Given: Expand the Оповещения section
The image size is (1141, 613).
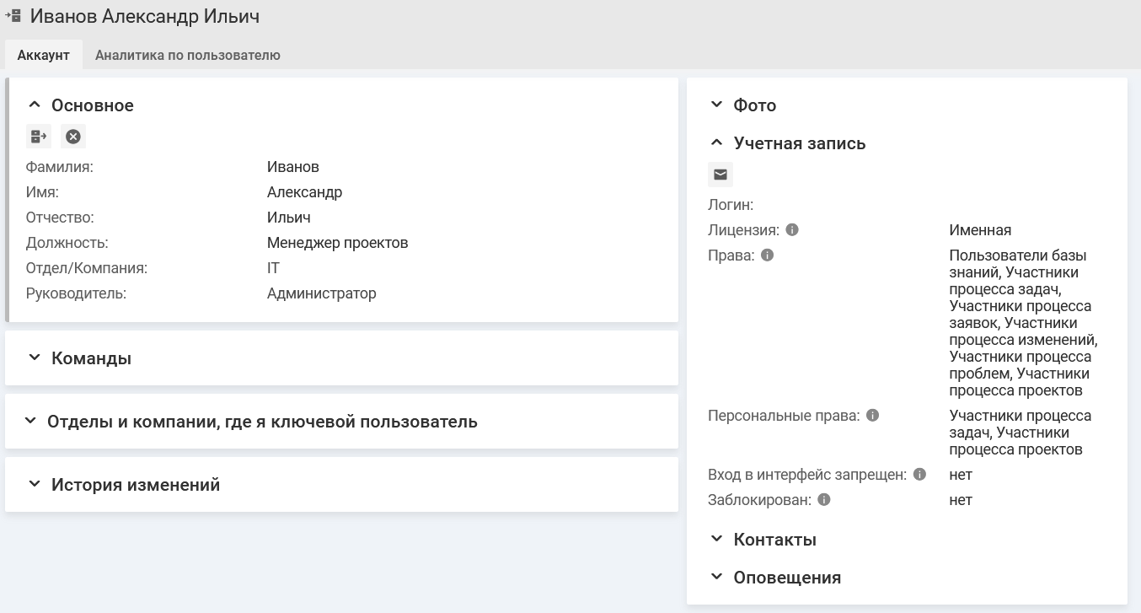Looking at the screenshot, I should (716, 577).
